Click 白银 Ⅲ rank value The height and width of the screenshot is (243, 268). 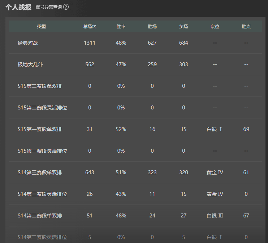[215, 216]
